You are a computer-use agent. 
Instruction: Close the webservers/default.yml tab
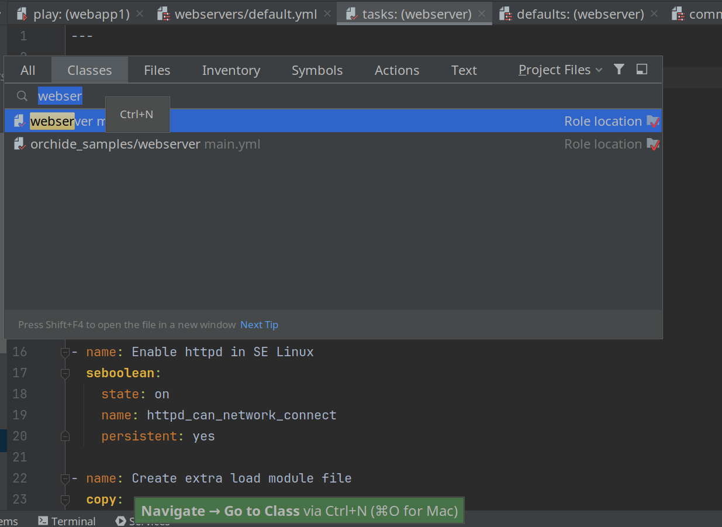(327, 13)
